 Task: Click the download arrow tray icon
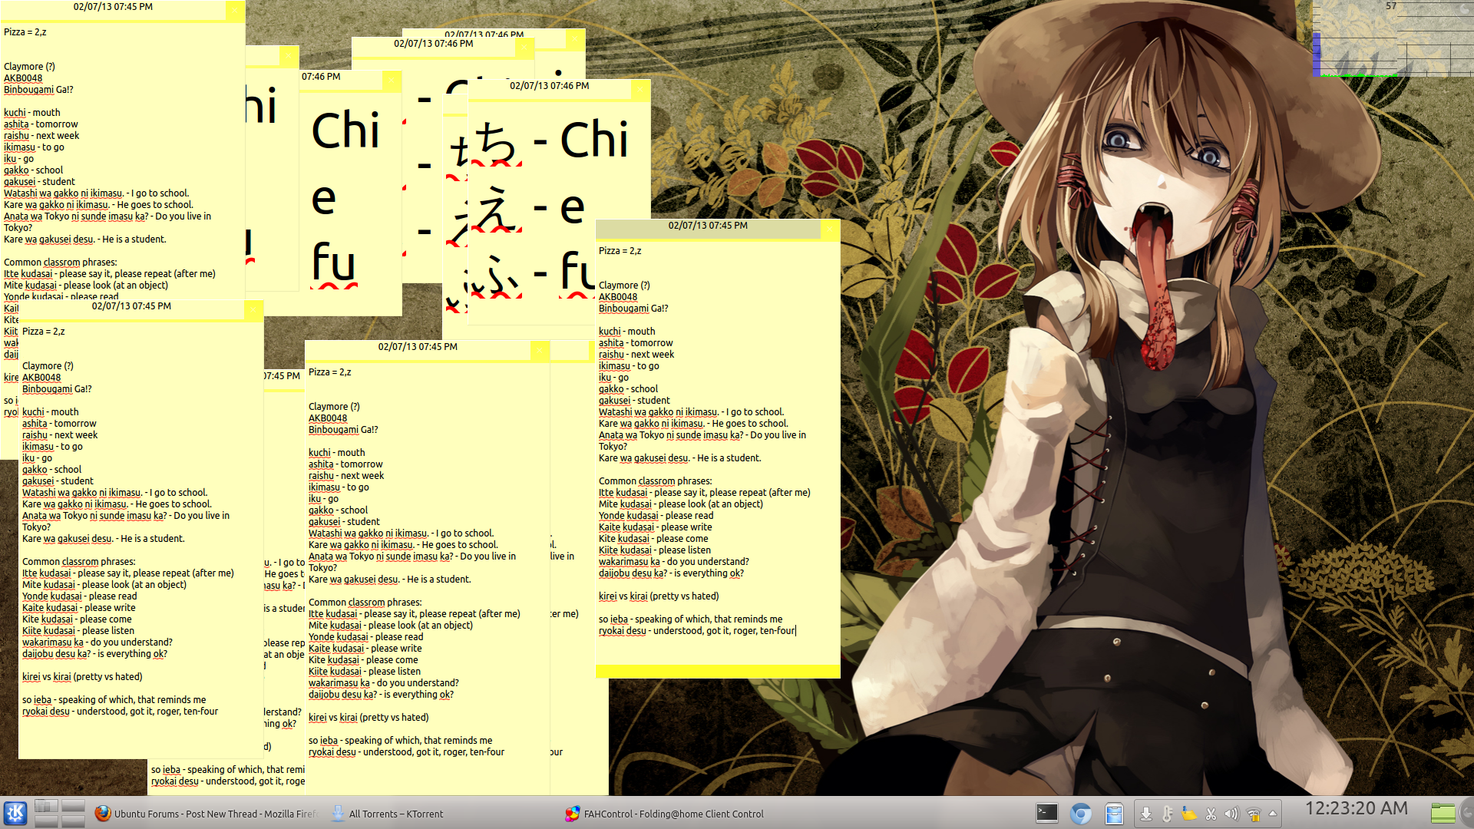click(1146, 814)
